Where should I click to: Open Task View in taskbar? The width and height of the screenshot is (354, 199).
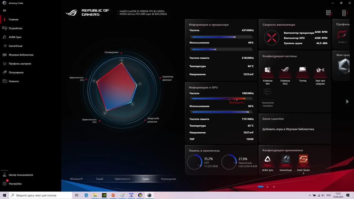pyautogui.click(x=77, y=195)
